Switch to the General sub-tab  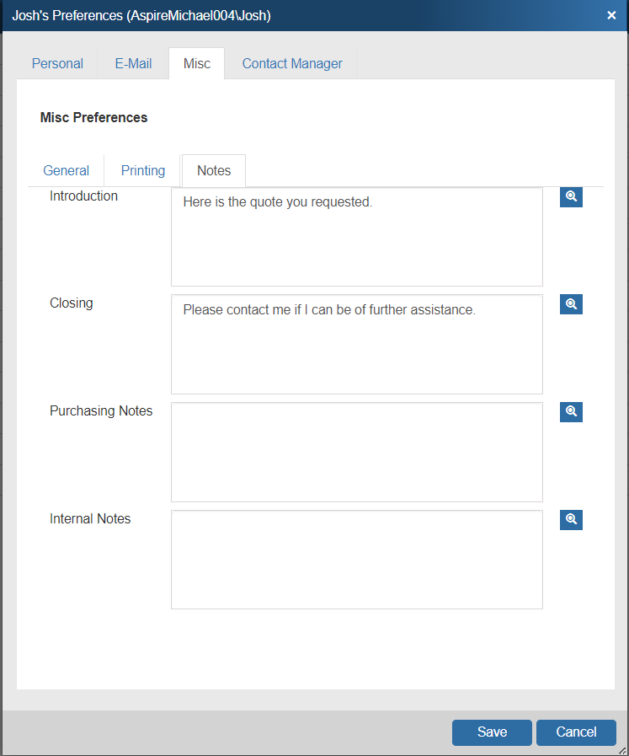(x=66, y=170)
